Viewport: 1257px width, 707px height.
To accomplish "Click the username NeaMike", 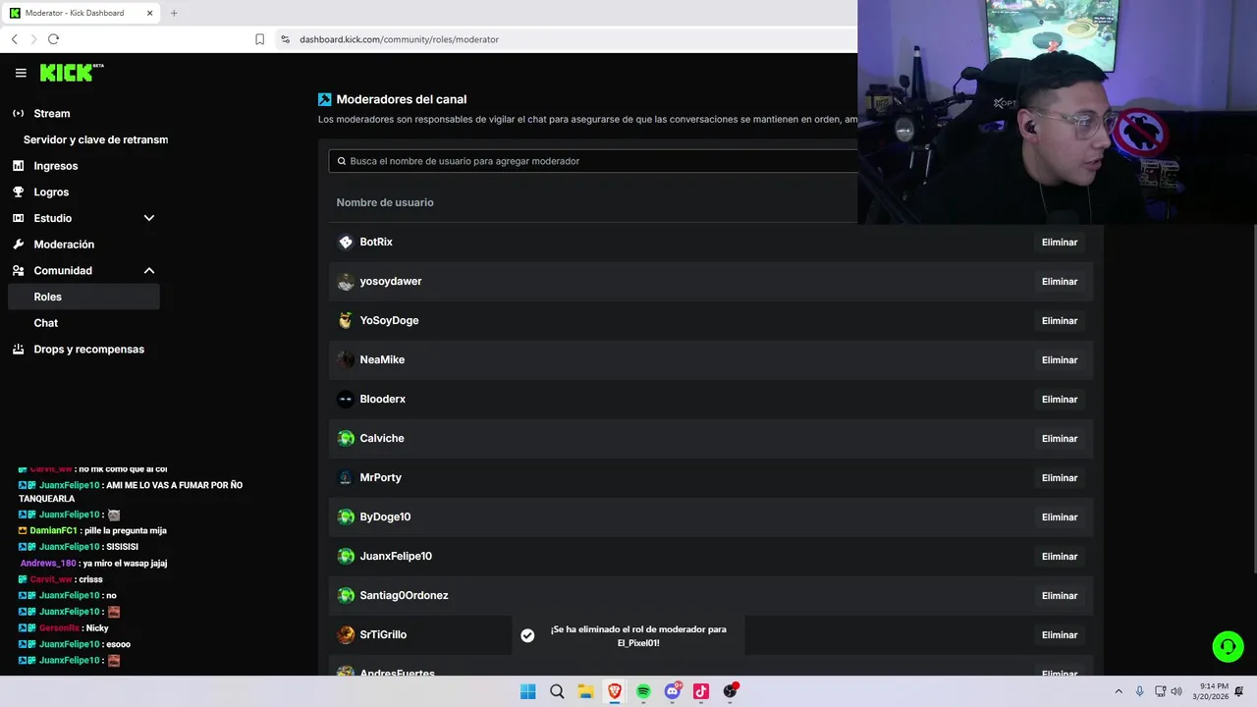I will (382, 360).
